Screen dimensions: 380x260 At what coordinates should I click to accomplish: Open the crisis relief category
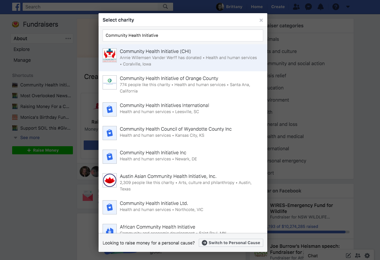(x=277, y=76)
